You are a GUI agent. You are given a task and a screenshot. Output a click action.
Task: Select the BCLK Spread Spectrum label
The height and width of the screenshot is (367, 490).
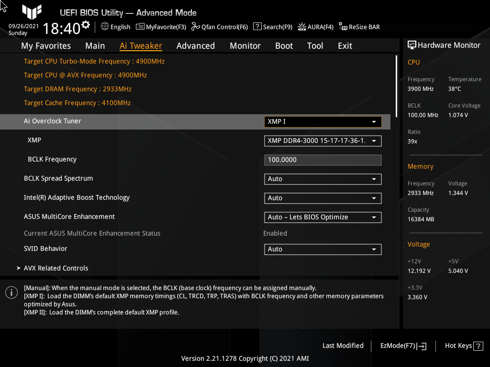coord(58,179)
